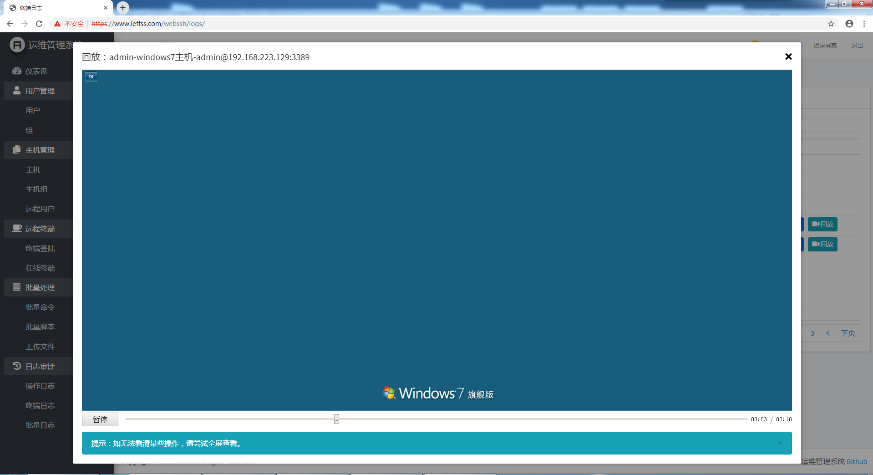Move the replay progress slider handle
The image size is (873, 475).
tap(336, 419)
